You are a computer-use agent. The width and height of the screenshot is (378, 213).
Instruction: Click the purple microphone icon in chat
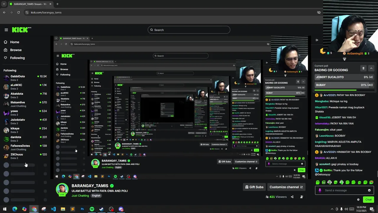point(320,191)
